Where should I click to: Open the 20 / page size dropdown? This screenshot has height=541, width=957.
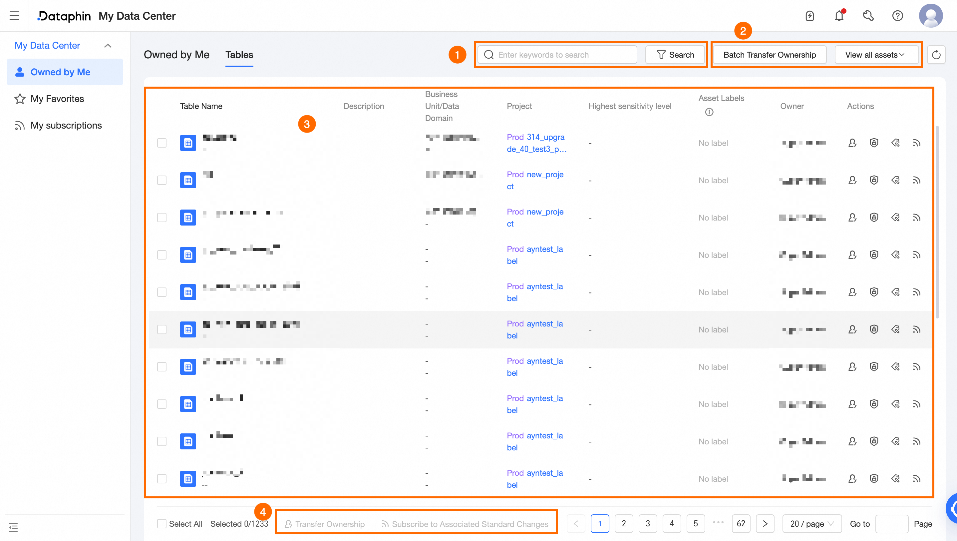click(x=812, y=524)
